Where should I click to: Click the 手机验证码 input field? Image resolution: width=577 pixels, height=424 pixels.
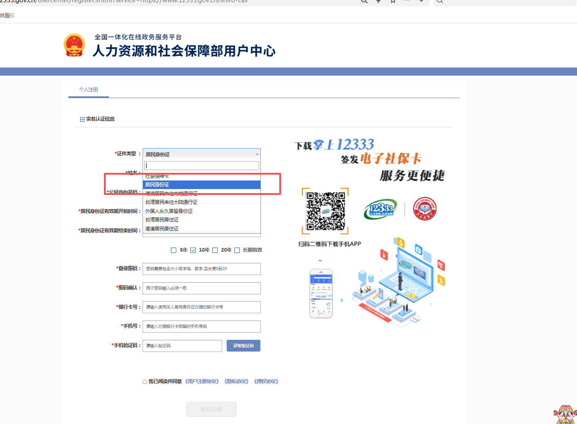coord(182,346)
